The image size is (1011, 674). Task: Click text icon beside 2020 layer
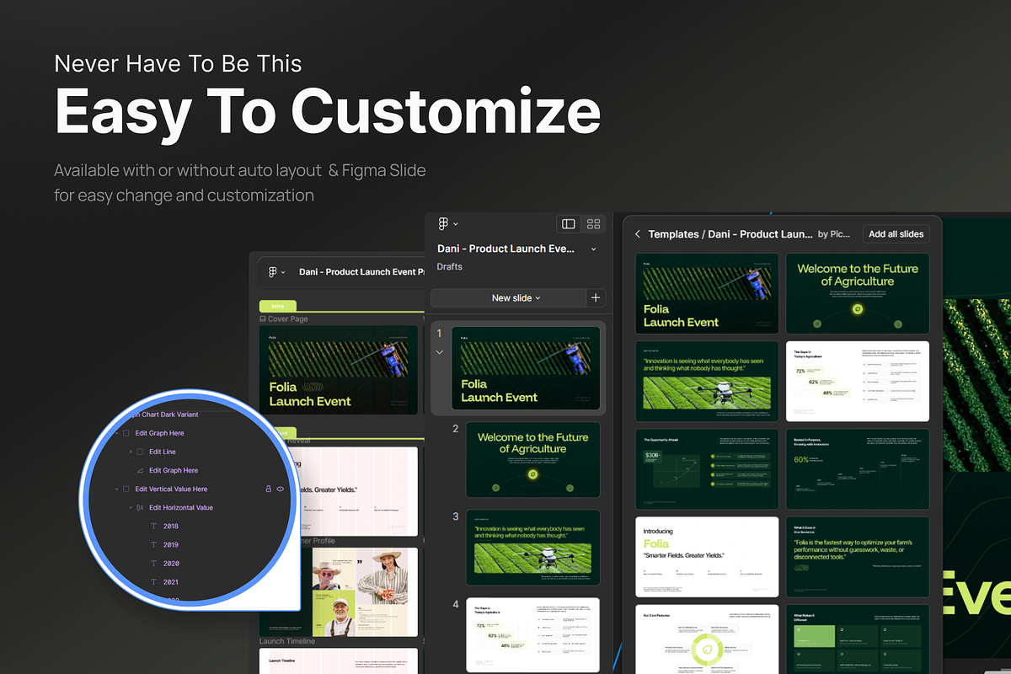coord(153,563)
